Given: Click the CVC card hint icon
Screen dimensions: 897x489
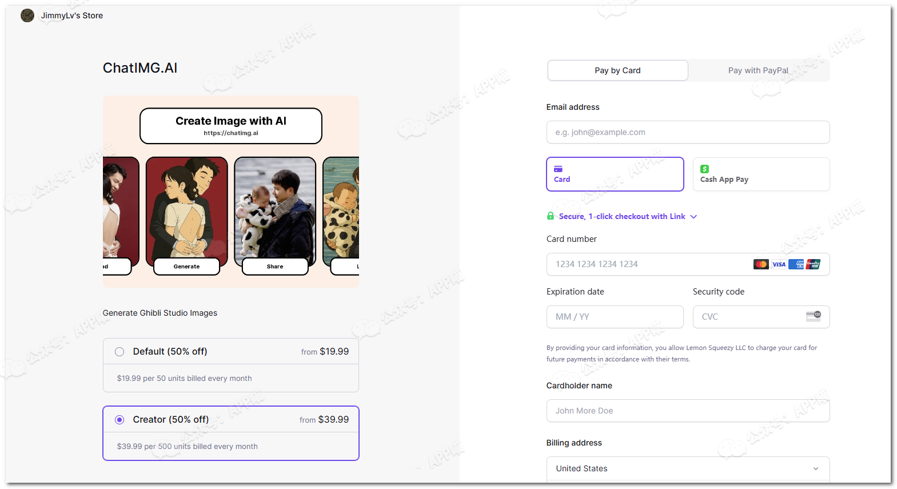Looking at the screenshot, I should click(x=814, y=316).
